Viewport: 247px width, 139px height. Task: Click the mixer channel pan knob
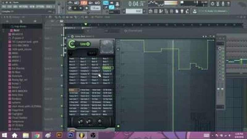point(220,49)
